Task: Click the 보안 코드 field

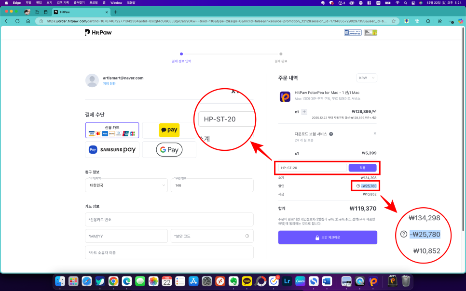Action: pos(212,236)
